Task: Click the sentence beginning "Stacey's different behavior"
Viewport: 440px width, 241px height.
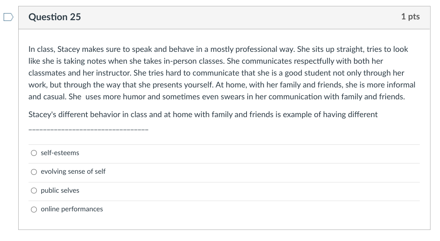Action: click(203, 114)
